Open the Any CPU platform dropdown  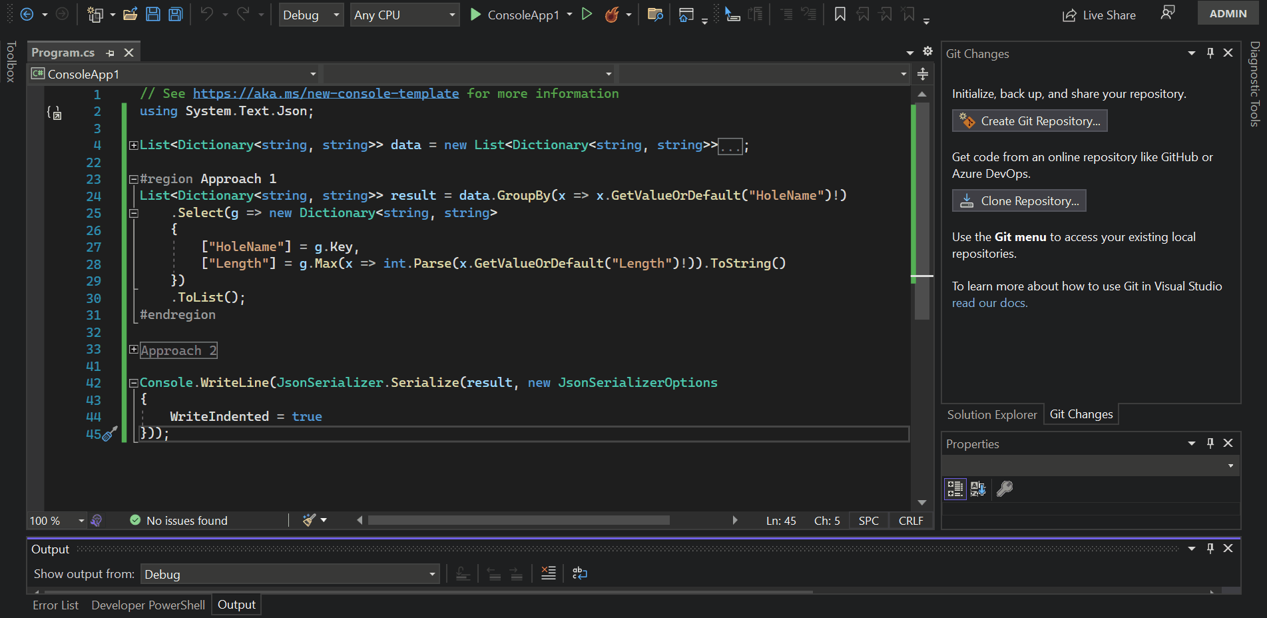[452, 14]
